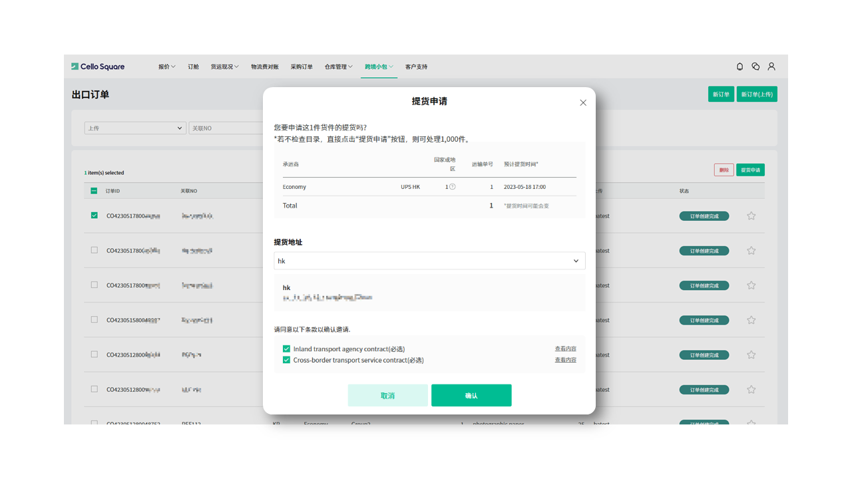Image resolution: width=852 pixels, height=479 pixels.
Task: Click the 关联NO search input field
Action: pyautogui.click(x=226, y=128)
